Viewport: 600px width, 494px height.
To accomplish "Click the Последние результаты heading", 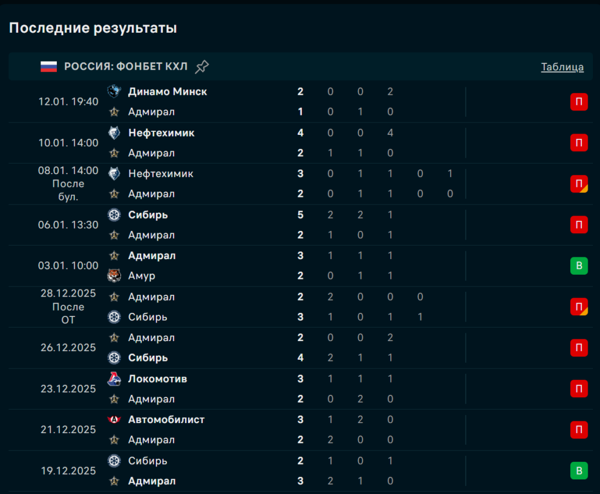I will point(93,28).
